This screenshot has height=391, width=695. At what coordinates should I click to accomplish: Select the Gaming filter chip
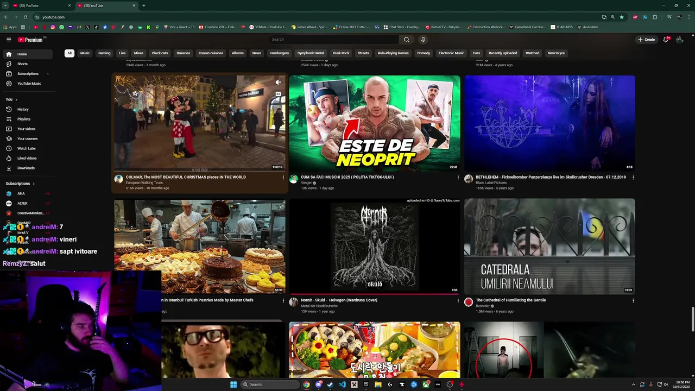point(104,53)
